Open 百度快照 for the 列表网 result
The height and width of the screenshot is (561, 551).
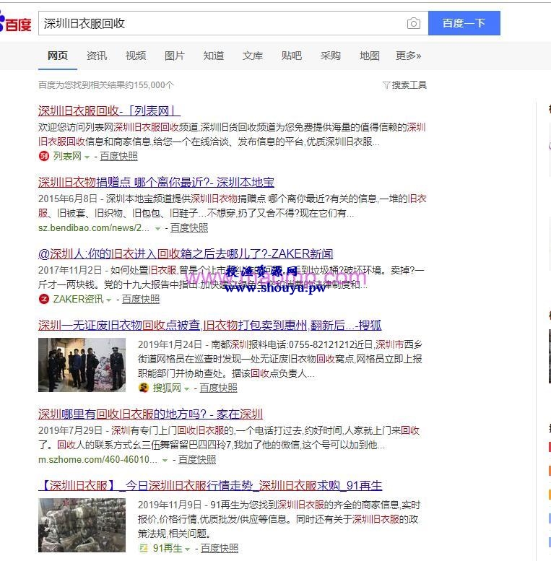tap(118, 157)
